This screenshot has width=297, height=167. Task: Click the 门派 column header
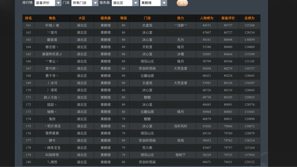[147, 18]
